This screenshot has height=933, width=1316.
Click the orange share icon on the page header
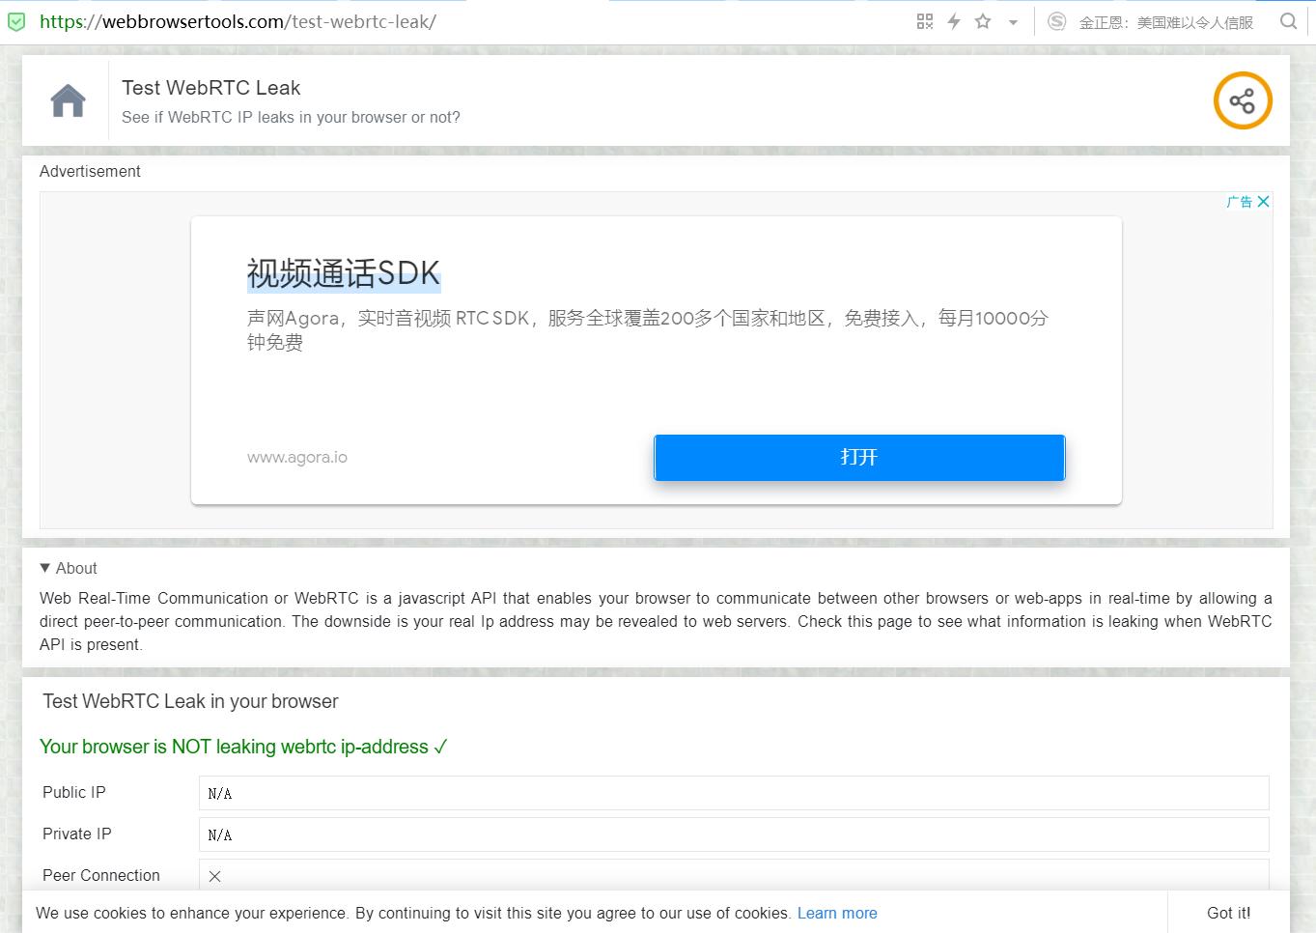1242,99
